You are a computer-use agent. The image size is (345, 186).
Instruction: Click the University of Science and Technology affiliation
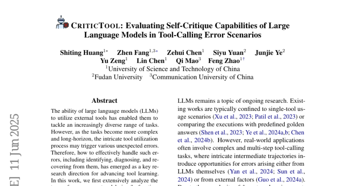(x=174, y=69)
